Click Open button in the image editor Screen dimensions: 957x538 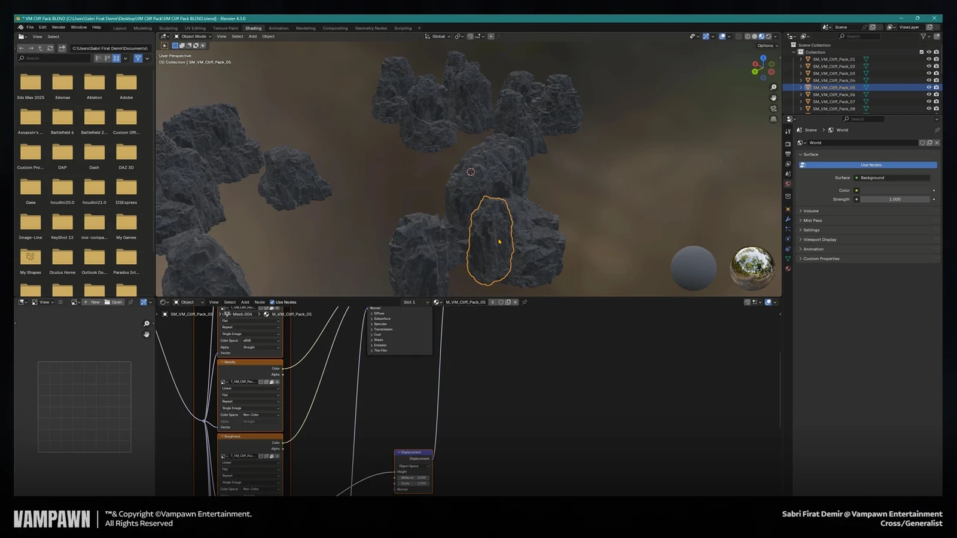[114, 302]
